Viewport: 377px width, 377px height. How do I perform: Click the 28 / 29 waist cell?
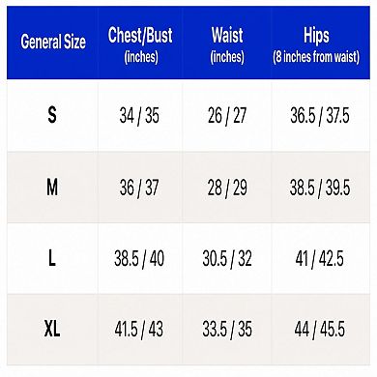click(x=227, y=188)
